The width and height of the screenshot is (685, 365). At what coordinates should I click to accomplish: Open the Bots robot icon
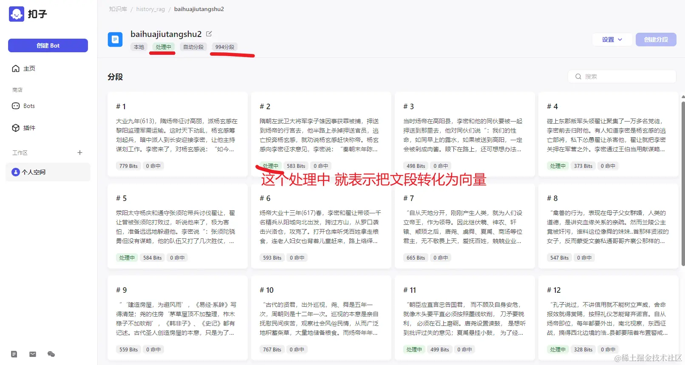coord(16,106)
